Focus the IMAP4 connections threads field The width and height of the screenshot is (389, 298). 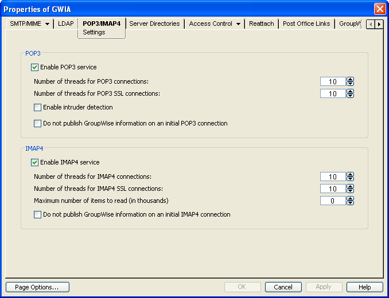[x=333, y=177]
